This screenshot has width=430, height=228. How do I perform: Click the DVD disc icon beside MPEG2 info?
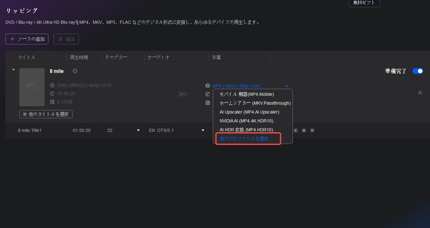pos(52,86)
